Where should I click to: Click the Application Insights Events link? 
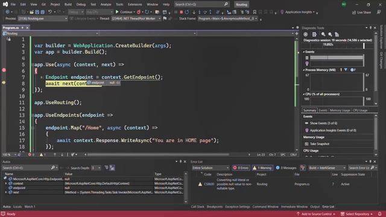[x=333, y=130]
